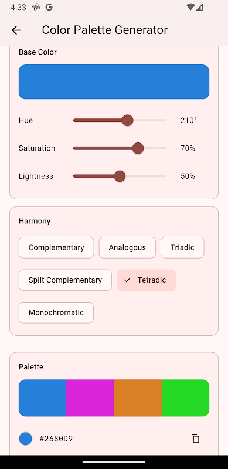
Task: Tap the cellular signal icon
Action: pos(200,7)
